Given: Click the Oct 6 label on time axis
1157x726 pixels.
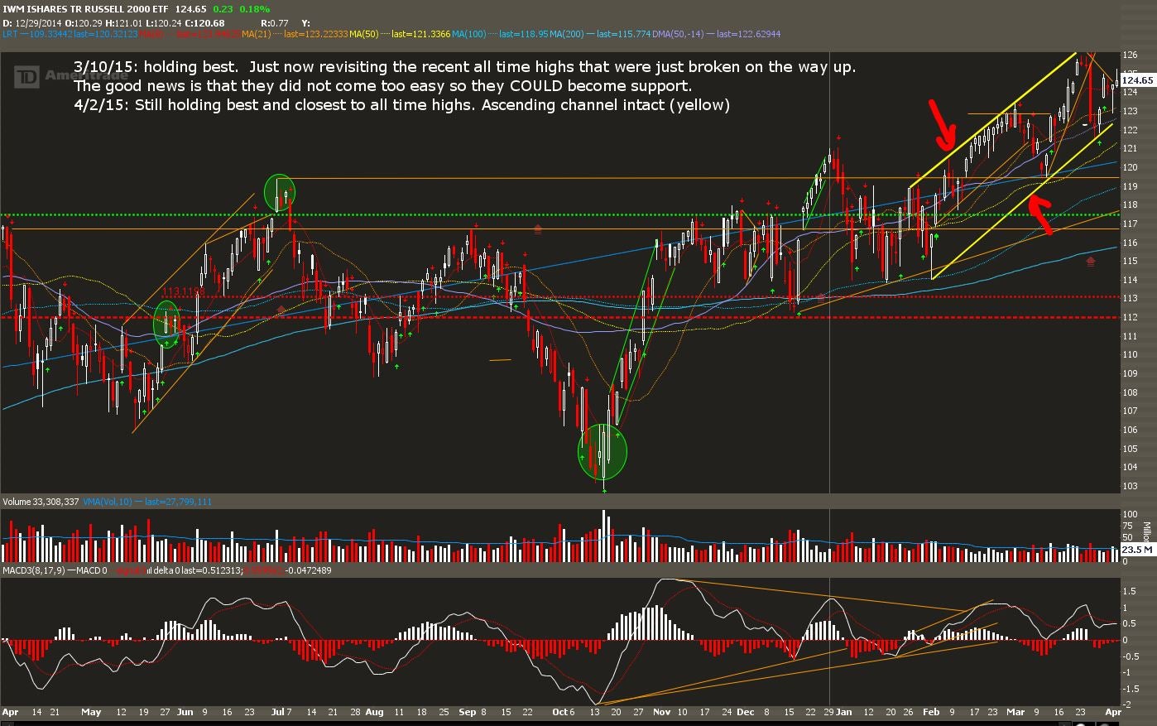Looking at the screenshot, I should 563,712.
